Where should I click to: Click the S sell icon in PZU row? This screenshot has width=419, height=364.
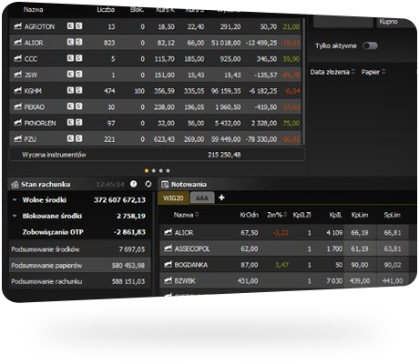point(78,138)
